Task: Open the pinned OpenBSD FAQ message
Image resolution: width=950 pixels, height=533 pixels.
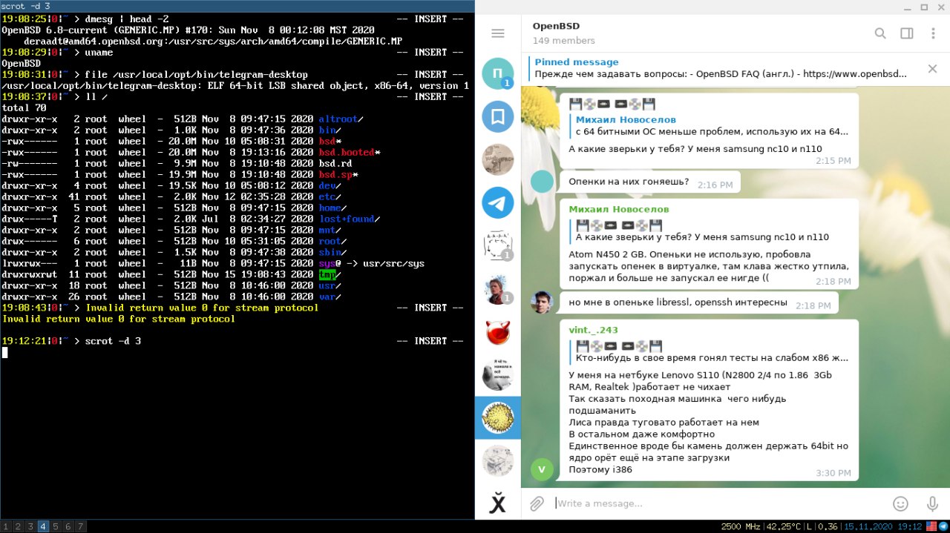Action: point(720,69)
